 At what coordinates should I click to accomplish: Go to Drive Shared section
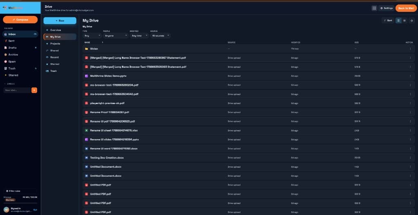click(x=60, y=50)
